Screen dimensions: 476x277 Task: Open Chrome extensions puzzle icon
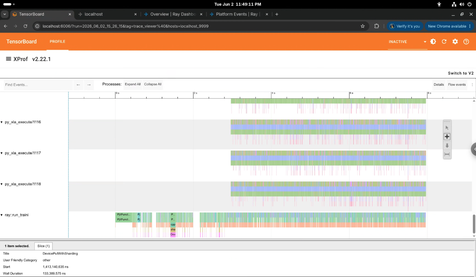coord(377,26)
